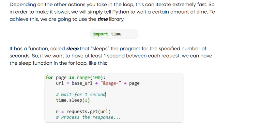Click the "base_url" variable in the code

[82, 83]
